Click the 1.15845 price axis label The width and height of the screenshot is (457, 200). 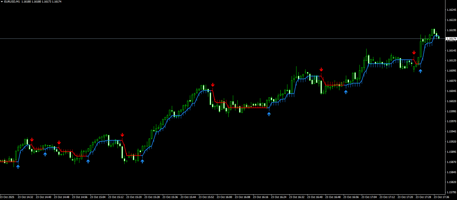pyautogui.click(x=451, y=172)
